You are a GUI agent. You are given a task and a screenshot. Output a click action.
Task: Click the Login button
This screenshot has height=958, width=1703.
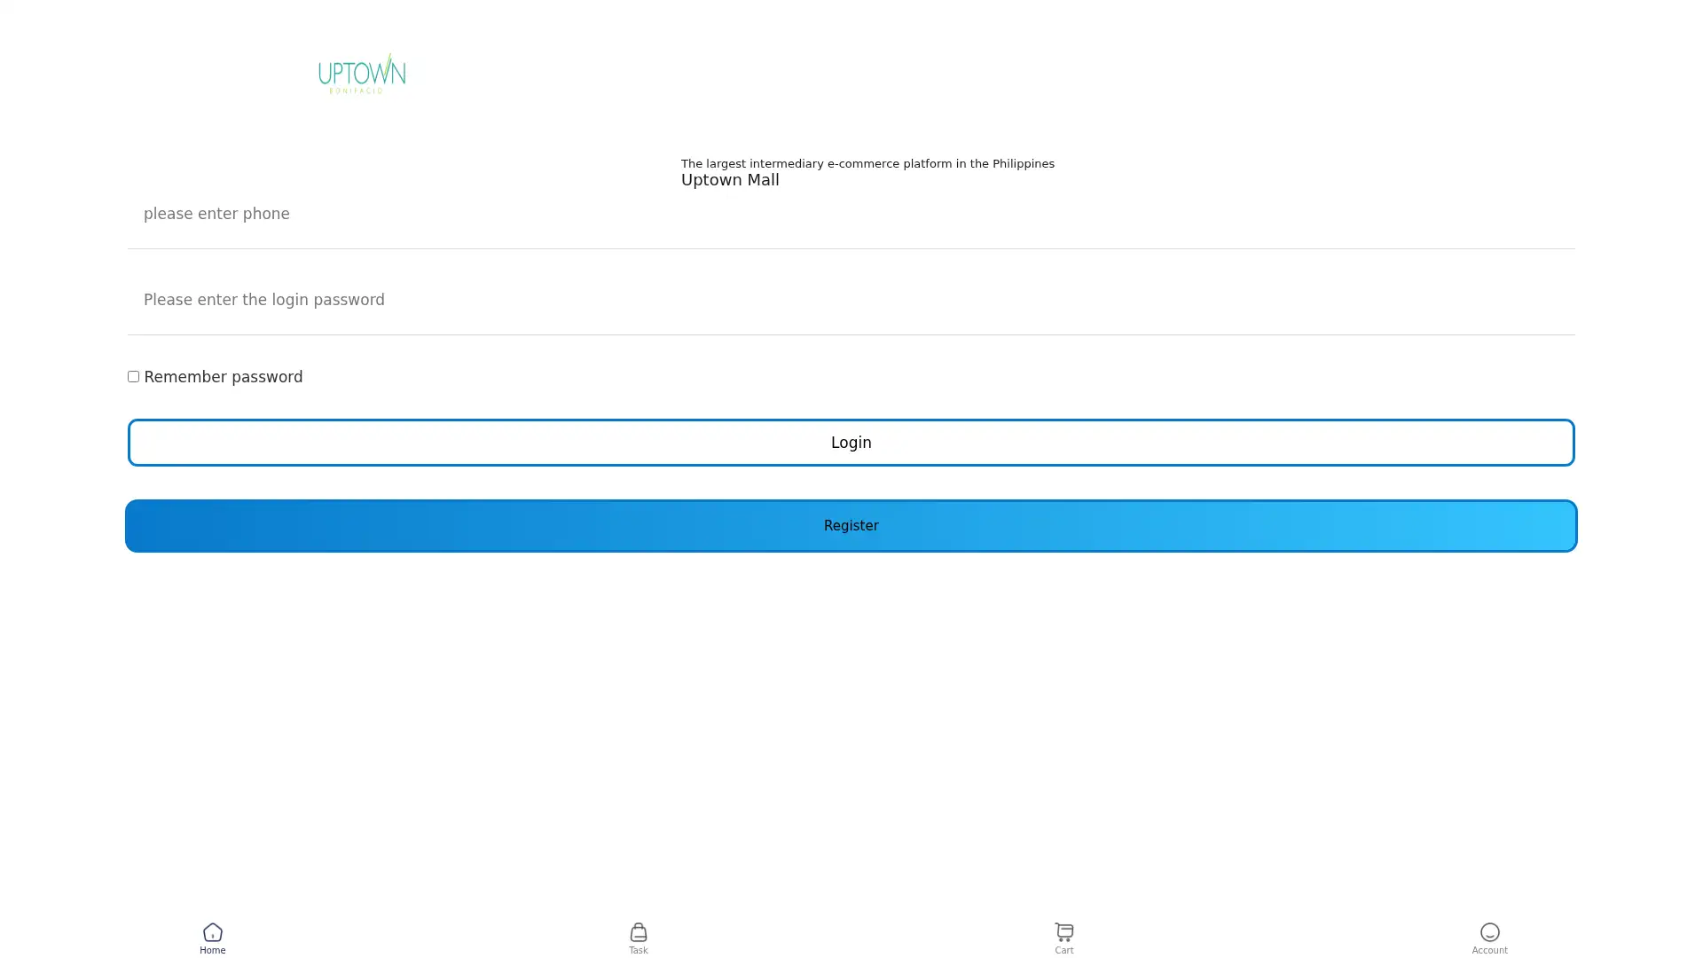pyautogui.click(x=851, y=442)
